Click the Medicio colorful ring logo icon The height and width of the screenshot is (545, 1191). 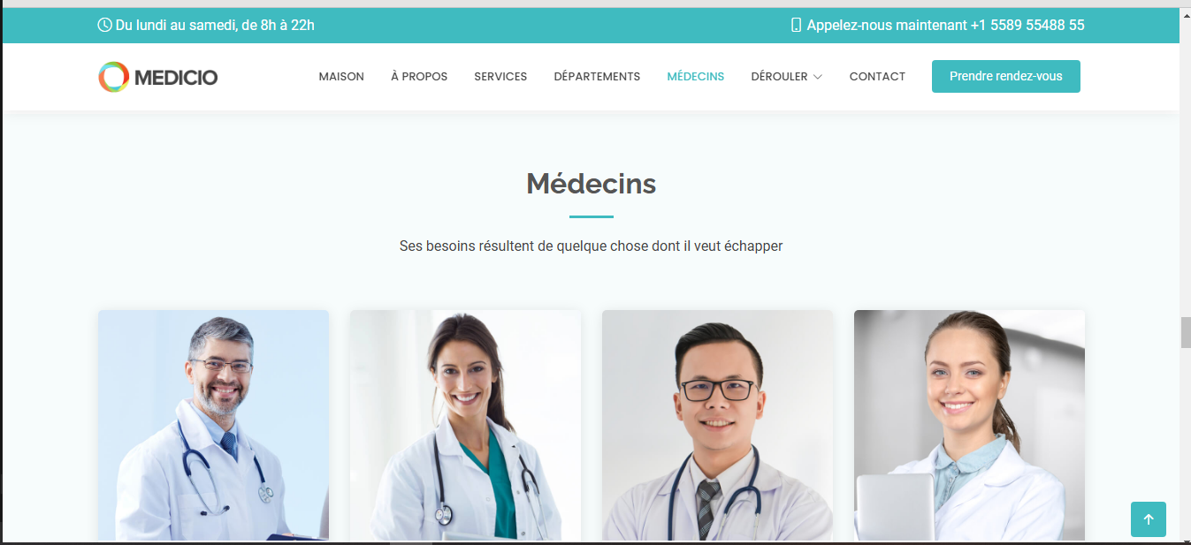click(113, 77)
